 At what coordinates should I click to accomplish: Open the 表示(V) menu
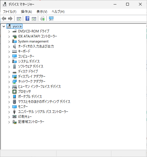42,12
